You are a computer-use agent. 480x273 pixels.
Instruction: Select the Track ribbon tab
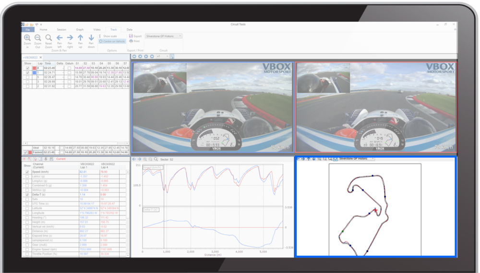click(114, 30)
